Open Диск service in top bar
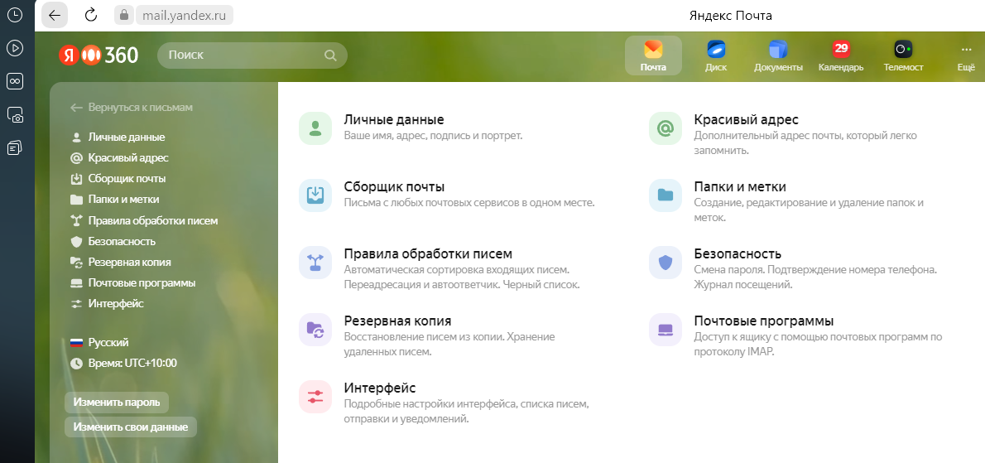The height and width of the screenshot is (463, 985). tap(715, 55)
